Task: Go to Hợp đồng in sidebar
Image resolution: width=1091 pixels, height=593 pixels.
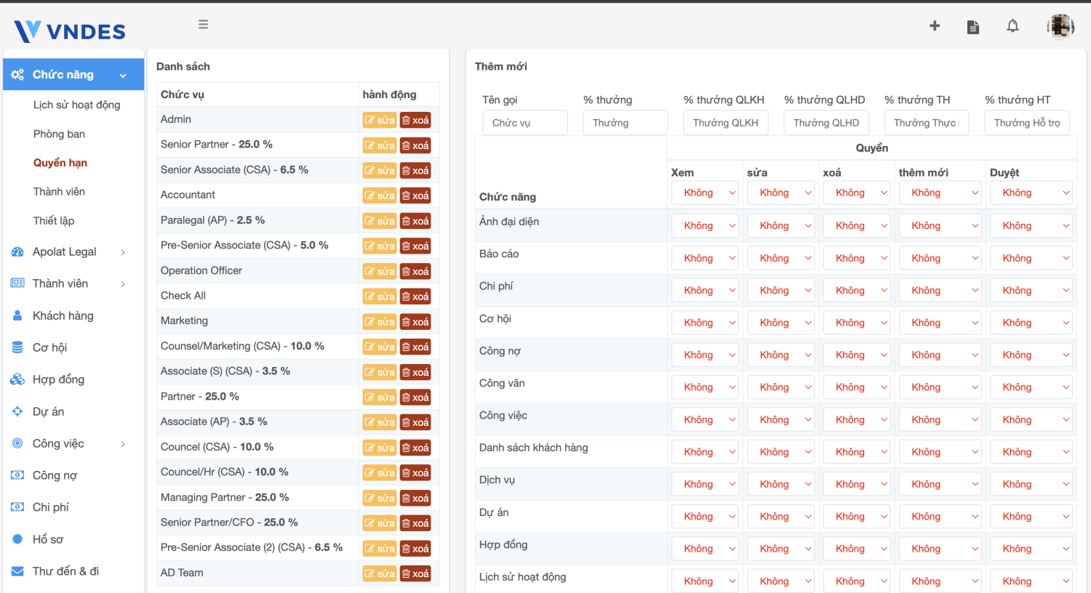Action: coord(58,379)
